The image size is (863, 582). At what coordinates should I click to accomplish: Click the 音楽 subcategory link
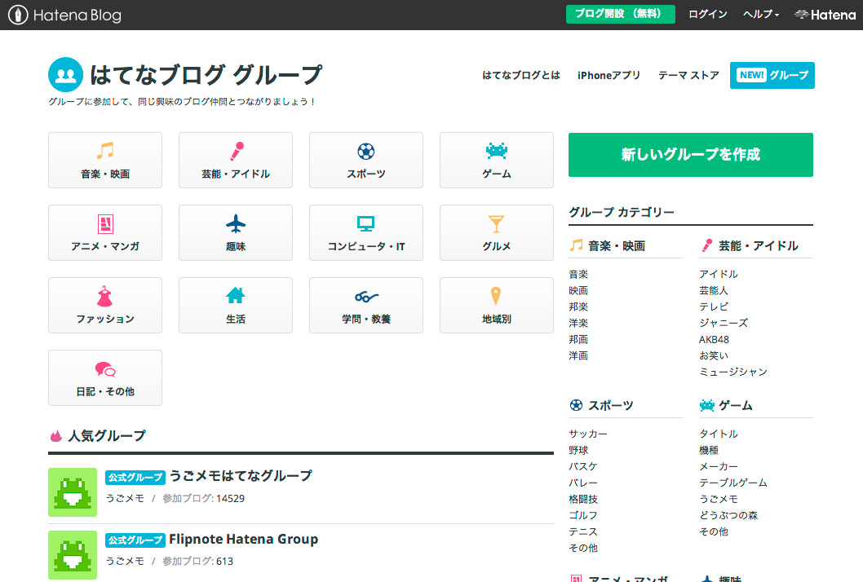[578, 274]
